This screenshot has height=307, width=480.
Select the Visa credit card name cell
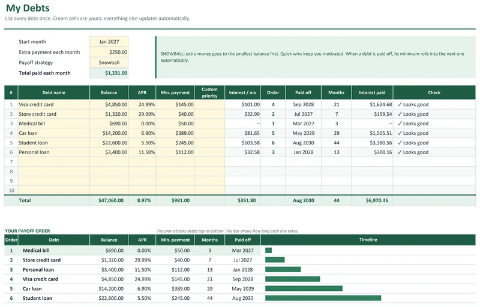(x=54, y=104)
